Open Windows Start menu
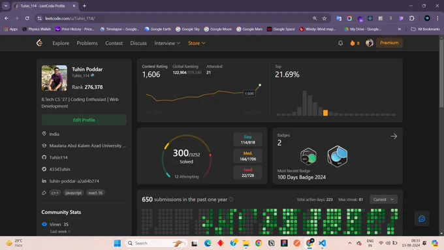Image resolution: width=444 pixels, height=250 pixels. click(x=118, y=243)
